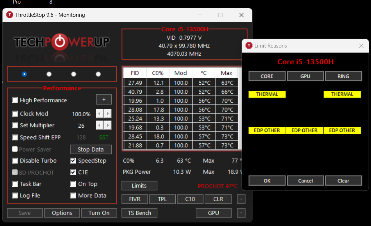
Task: Enable the Log File checkbox
Action: (15, 196)
